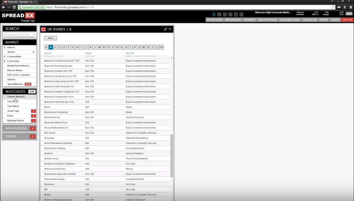Click the NEW! badge beside Speed Markets
This screenshot has height=201, width=354.
28,84
